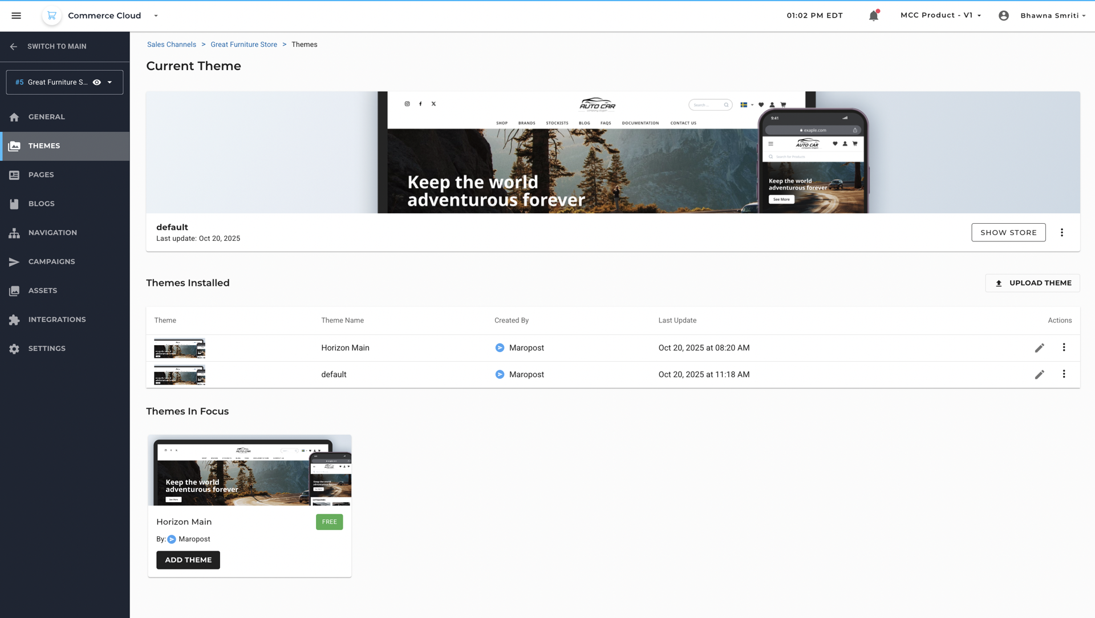Image resolution: width=1095 pixels, height=618 pixels.
Task: Click the Commerce Cloud cart logo
Action: click(x=51, y=15)
